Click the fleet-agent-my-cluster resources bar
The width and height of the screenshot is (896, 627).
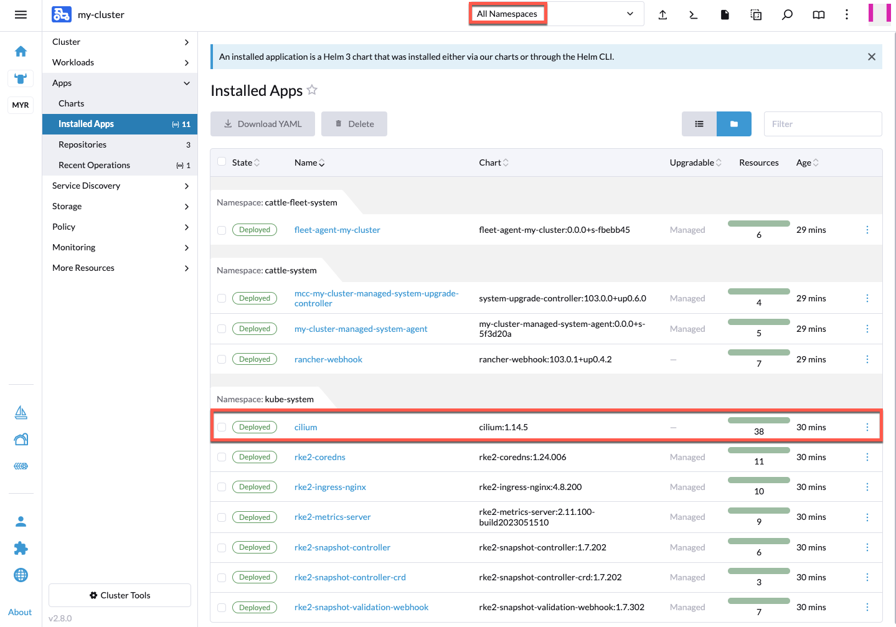pyautogui.click(x=759, y=224)
